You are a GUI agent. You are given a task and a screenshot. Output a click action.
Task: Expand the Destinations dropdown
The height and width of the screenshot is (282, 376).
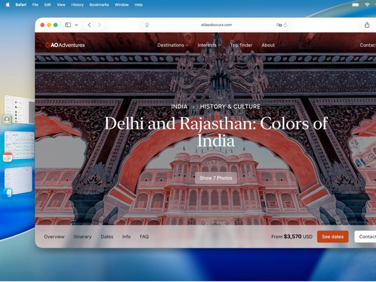click(x=173, y=45)
